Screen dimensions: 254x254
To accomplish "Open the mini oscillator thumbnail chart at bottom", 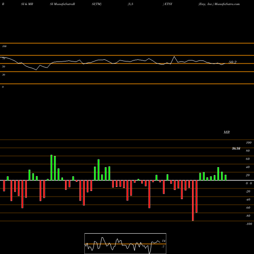I will [125, 243].
